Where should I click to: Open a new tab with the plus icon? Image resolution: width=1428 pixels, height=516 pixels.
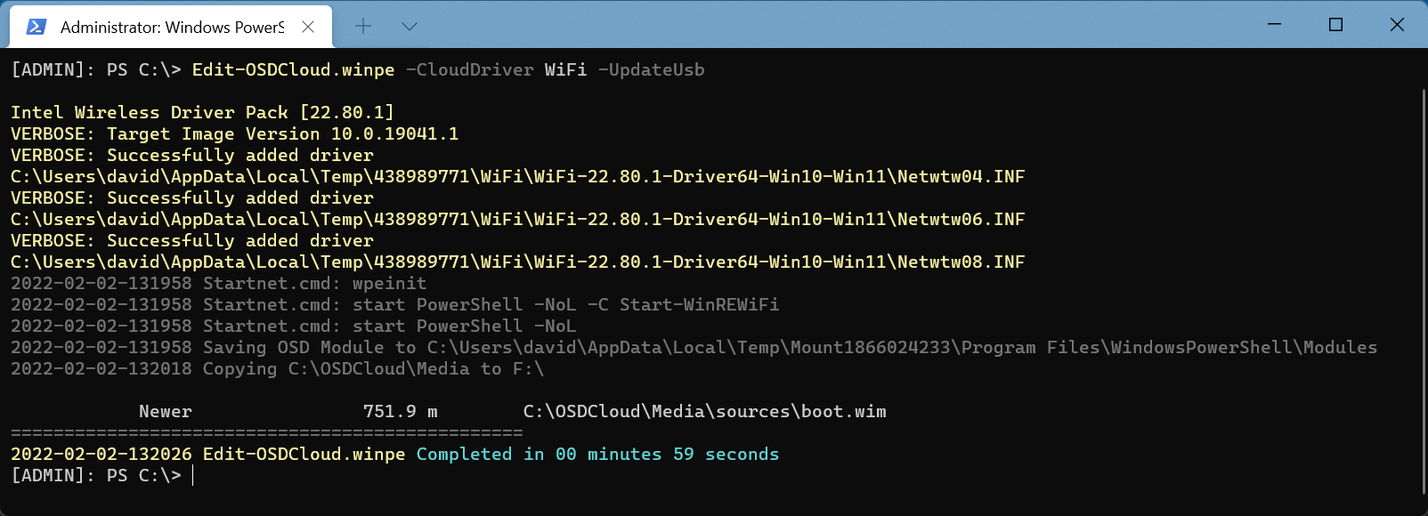363,27
